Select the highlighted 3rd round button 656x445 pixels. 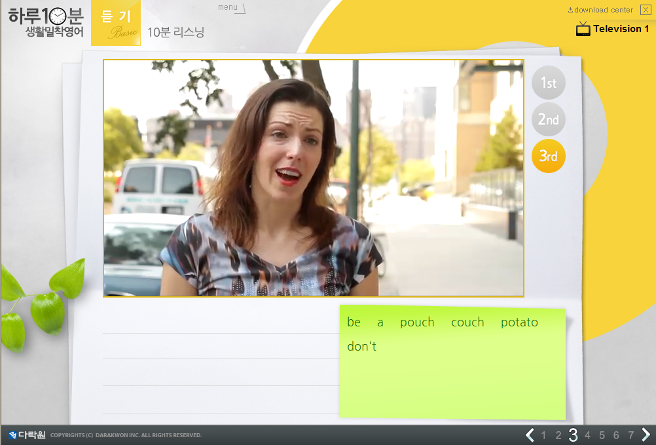(548, 157)
